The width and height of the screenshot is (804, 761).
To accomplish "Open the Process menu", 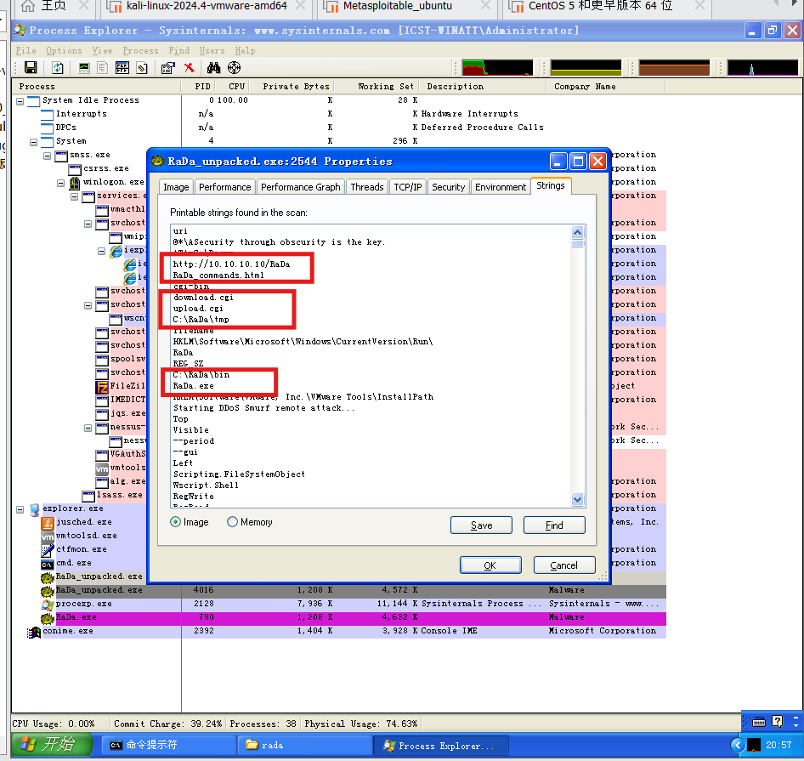I will (140, 50).
